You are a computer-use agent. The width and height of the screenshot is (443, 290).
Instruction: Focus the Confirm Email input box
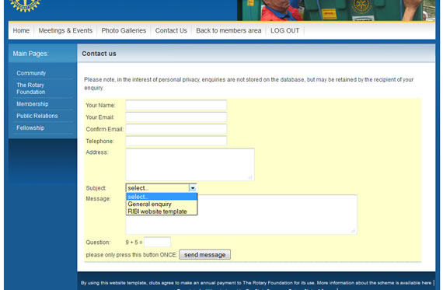coord(176,129)
